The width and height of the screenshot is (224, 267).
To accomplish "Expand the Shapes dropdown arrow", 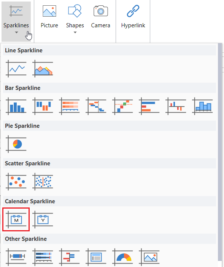I will tap(75, 32).
